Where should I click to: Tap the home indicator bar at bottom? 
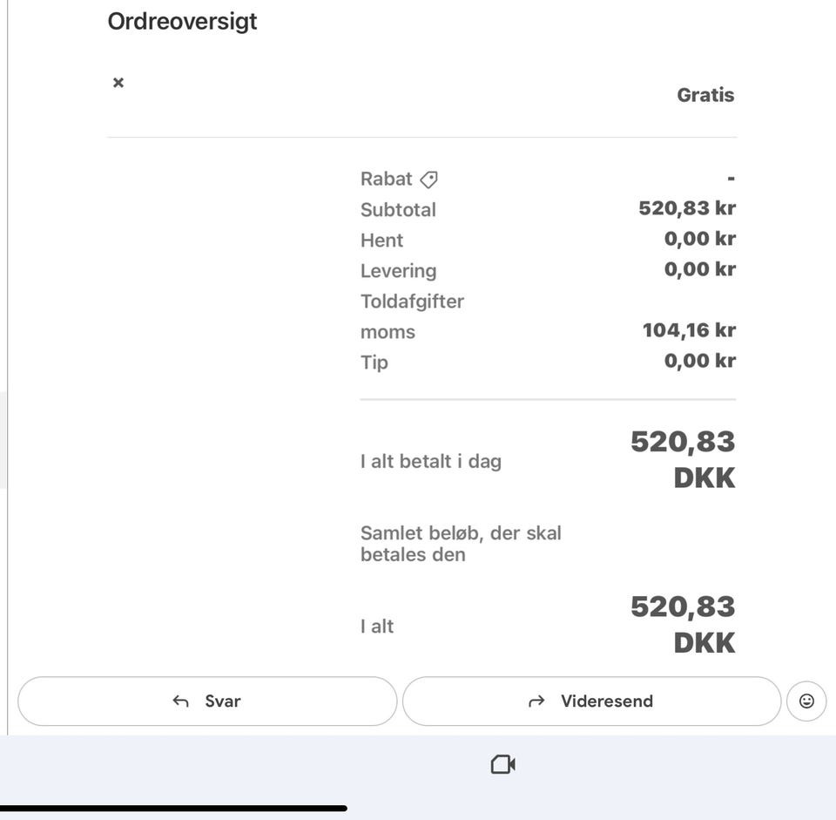174,809
